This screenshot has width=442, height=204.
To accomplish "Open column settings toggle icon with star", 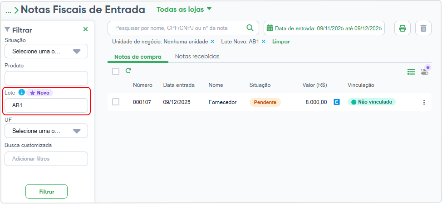I will pos(425,71).
